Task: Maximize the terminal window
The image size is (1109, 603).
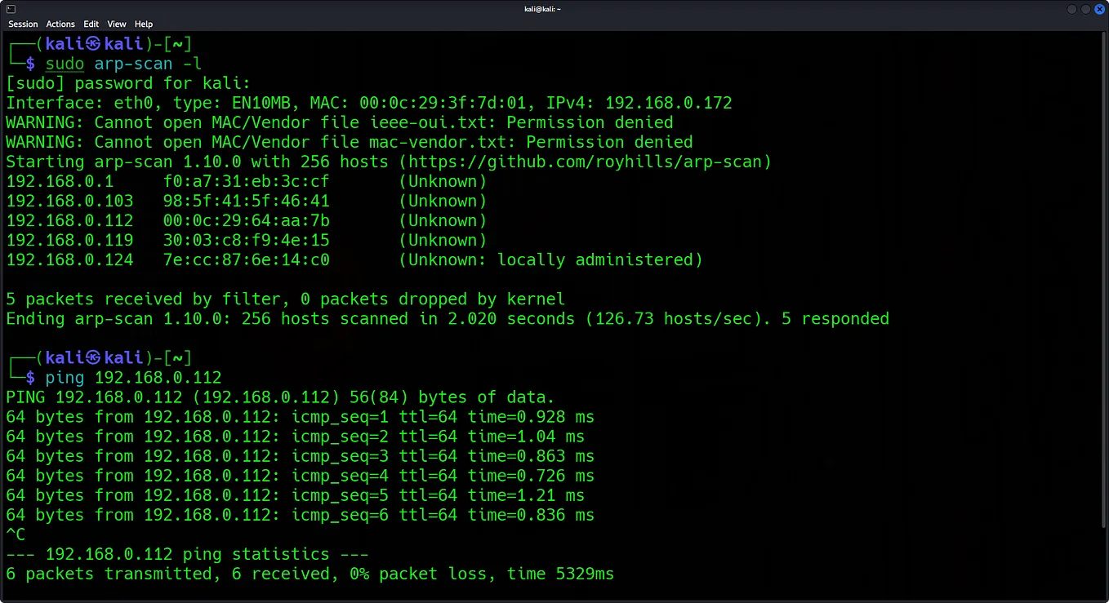Action: pos(1084,9)
